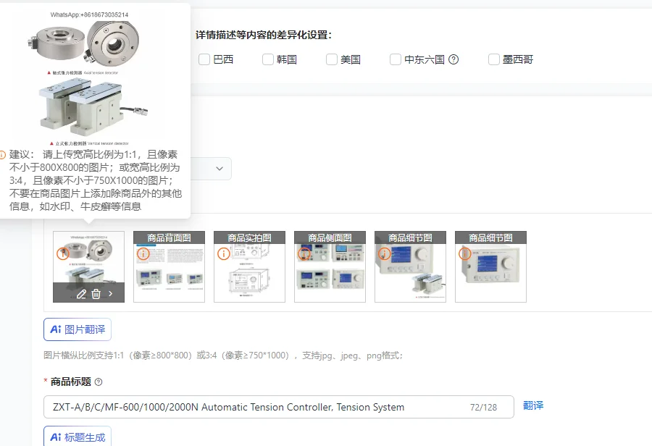The image size is (652, 446).
Task: Open help icon beside 商品标题 label
Action: [x=99, y=382]
